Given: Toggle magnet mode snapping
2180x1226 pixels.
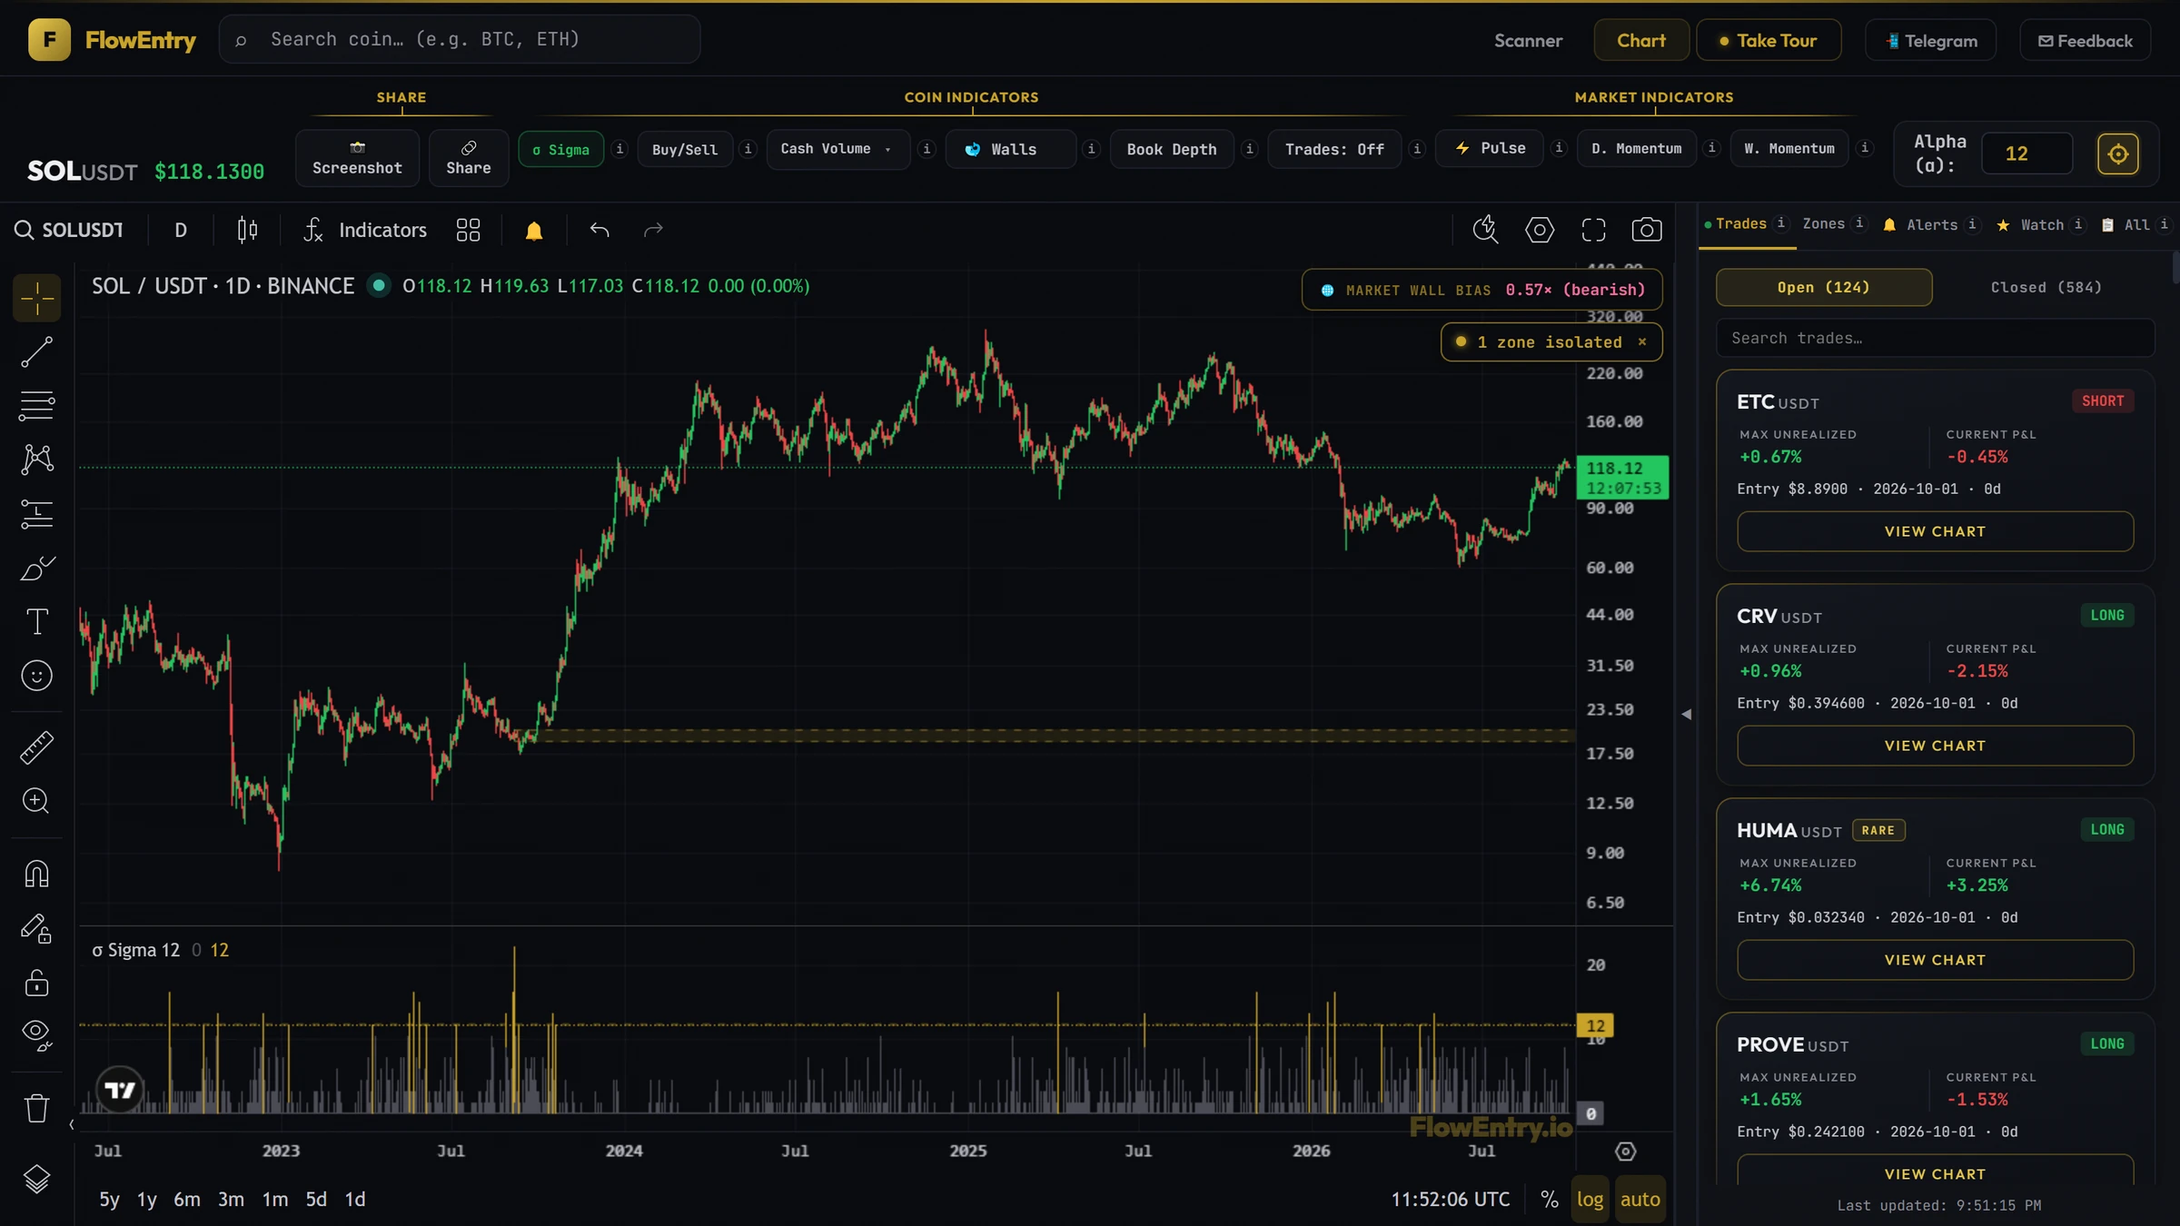Looking at the screenshot, I should click(36, 874).
